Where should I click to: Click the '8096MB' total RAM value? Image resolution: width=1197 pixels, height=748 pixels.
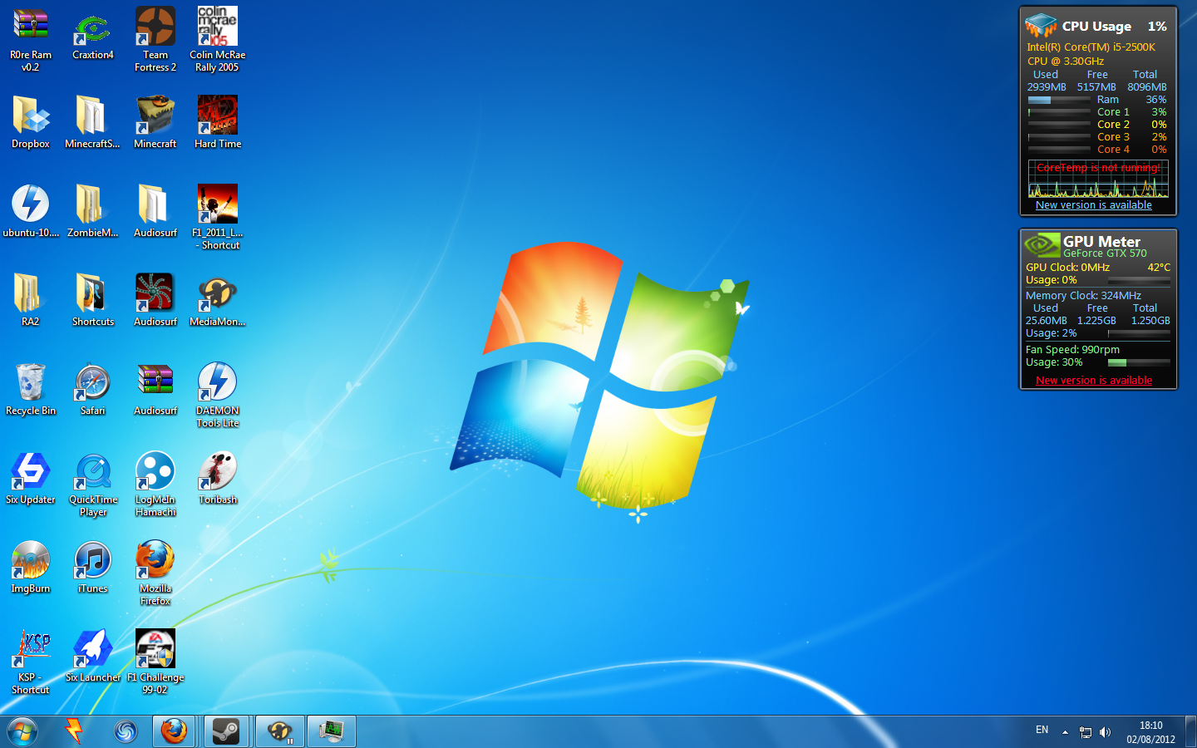coord(1147,87)
